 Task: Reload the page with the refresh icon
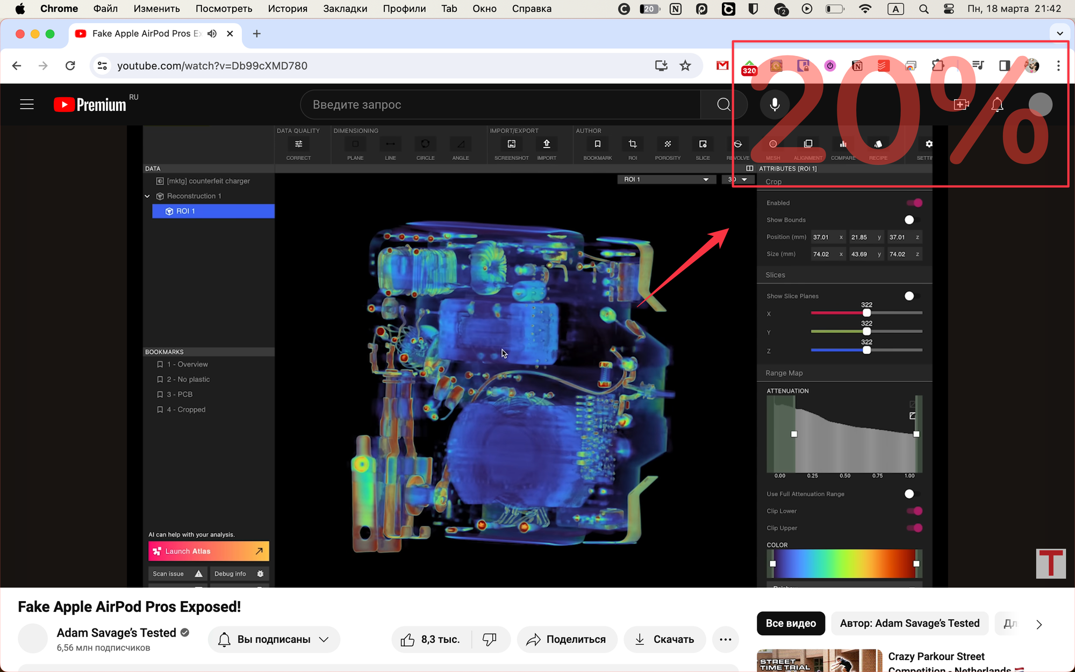tap(70, 66)
